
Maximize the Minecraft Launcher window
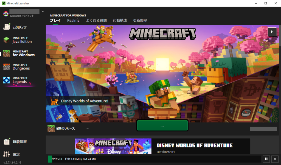(266, 3)
